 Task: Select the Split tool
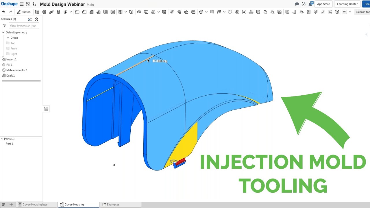146,12
